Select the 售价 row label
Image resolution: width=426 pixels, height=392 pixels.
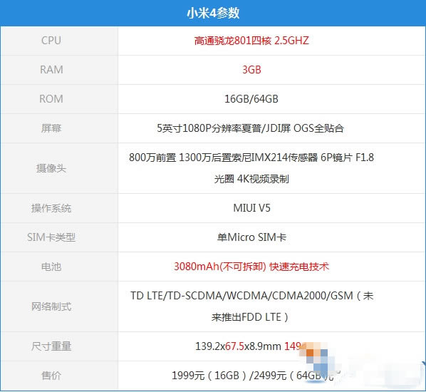tap(51, 376)
